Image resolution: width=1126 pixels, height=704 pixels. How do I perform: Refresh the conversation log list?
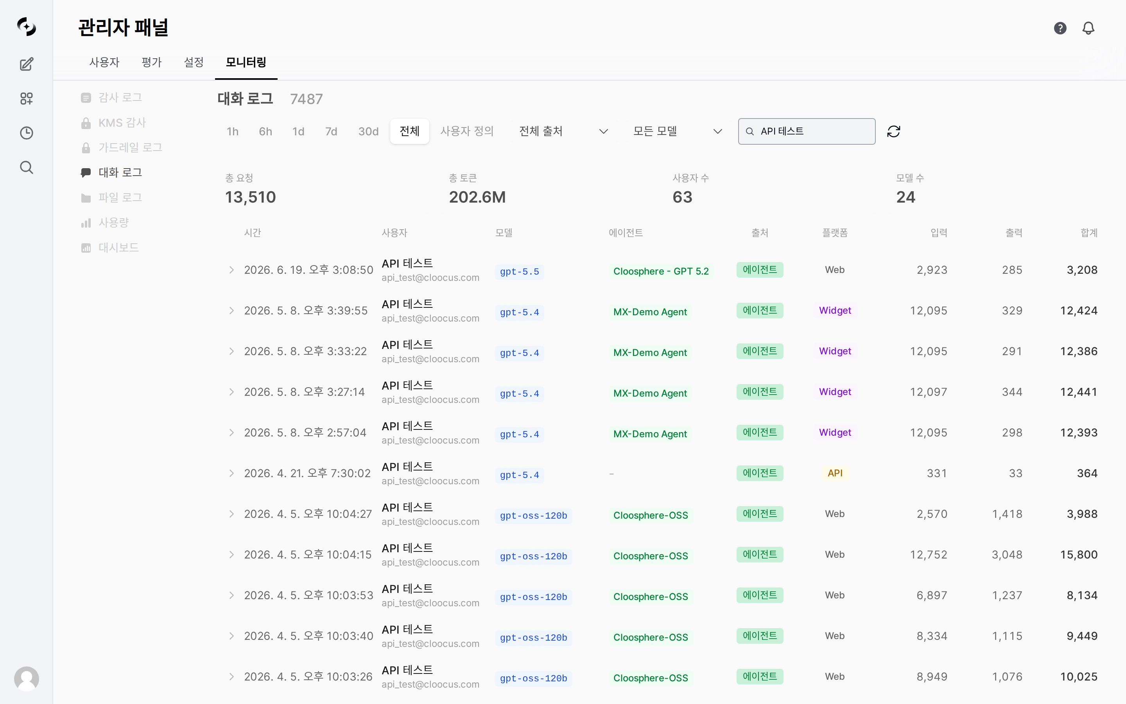coord(893,131)
